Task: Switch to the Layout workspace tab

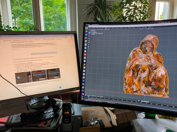Action: tap(106, 28)
